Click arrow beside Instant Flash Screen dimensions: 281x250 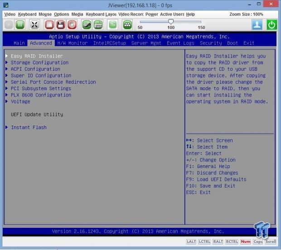pyautogui.click(x=7, y=127)
